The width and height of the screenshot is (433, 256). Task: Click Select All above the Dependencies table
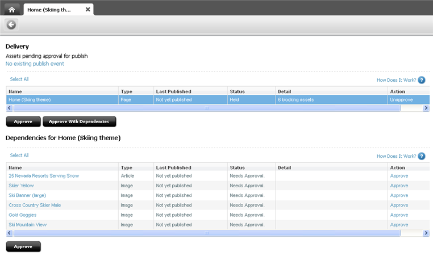point(19,156)
